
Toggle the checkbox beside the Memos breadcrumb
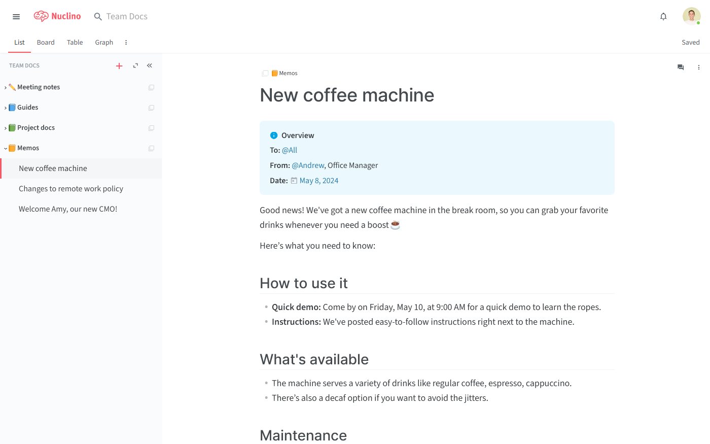click(x=265, y=73)
